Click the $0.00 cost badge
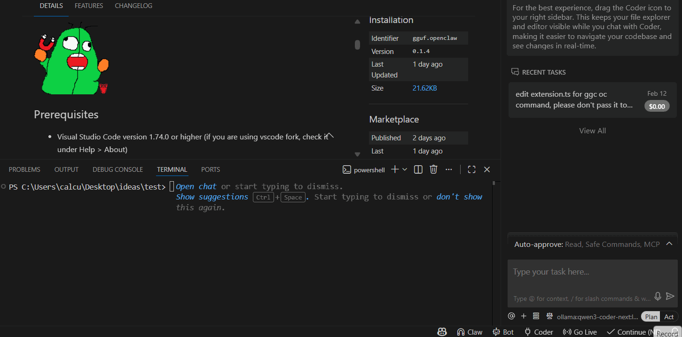 tap(657, 106)
